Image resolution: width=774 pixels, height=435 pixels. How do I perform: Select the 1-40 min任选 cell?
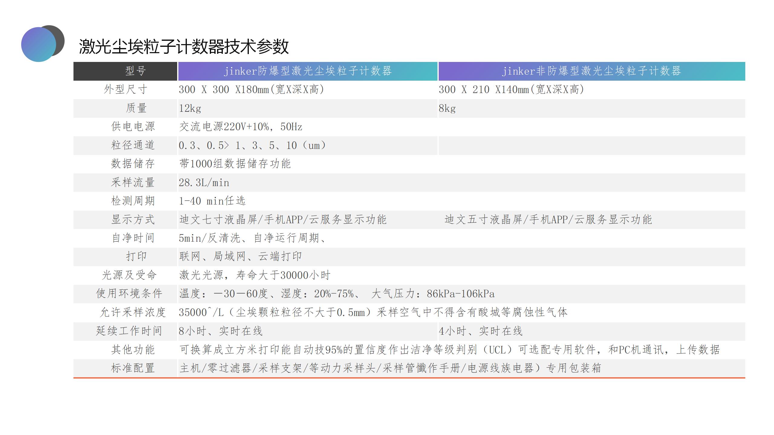click(x=212, y=201)
